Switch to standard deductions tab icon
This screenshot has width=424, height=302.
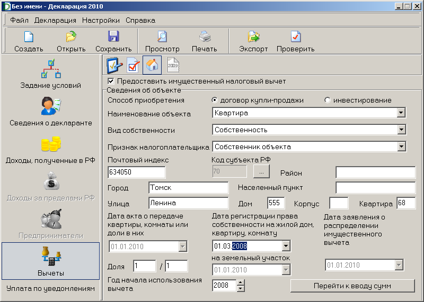[x=114, y=65]
